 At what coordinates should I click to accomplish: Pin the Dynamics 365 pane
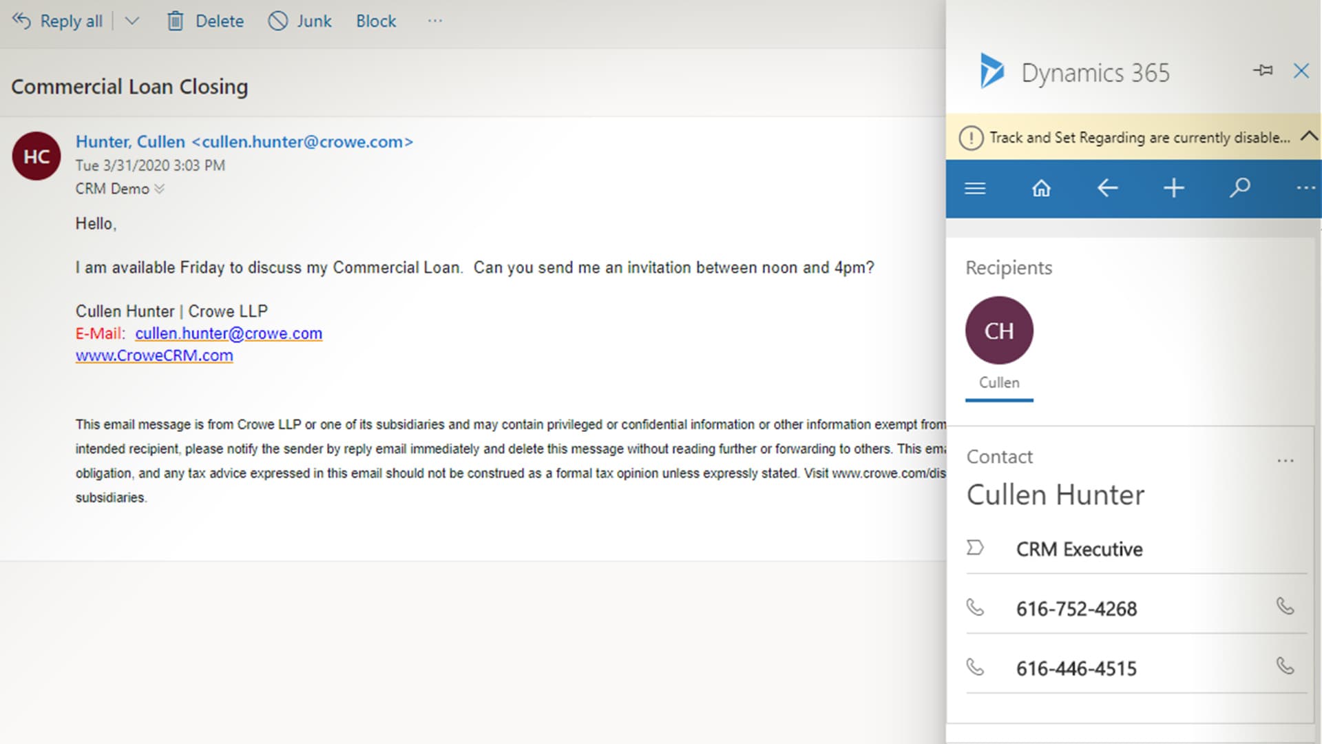pos(1263,70)
